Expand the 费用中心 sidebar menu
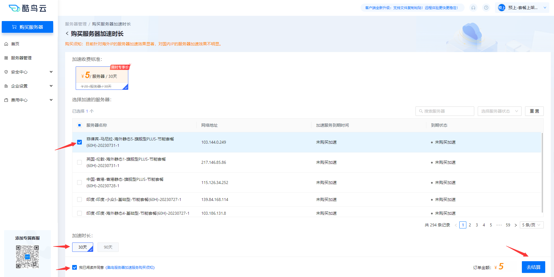The height and width of the screenshot is (277, 554). [51, 100]
